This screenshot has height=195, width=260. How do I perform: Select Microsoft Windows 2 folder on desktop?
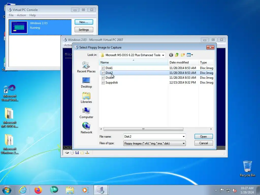[10, 144]
